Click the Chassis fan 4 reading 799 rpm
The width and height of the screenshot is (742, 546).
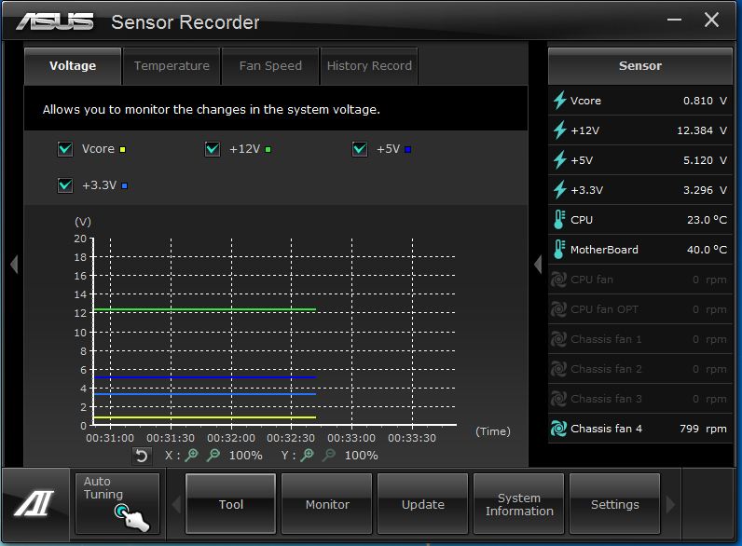pos(703,429)
